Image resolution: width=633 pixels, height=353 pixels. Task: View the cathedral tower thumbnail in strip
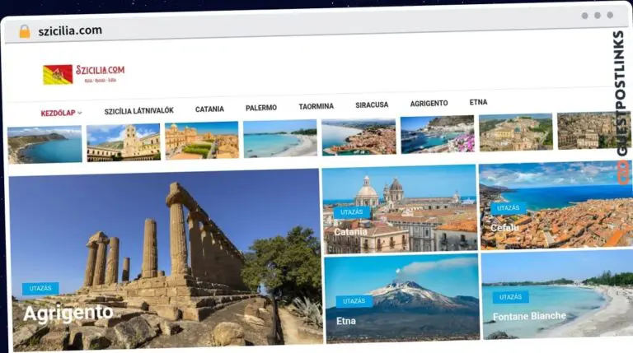point(124,142)
